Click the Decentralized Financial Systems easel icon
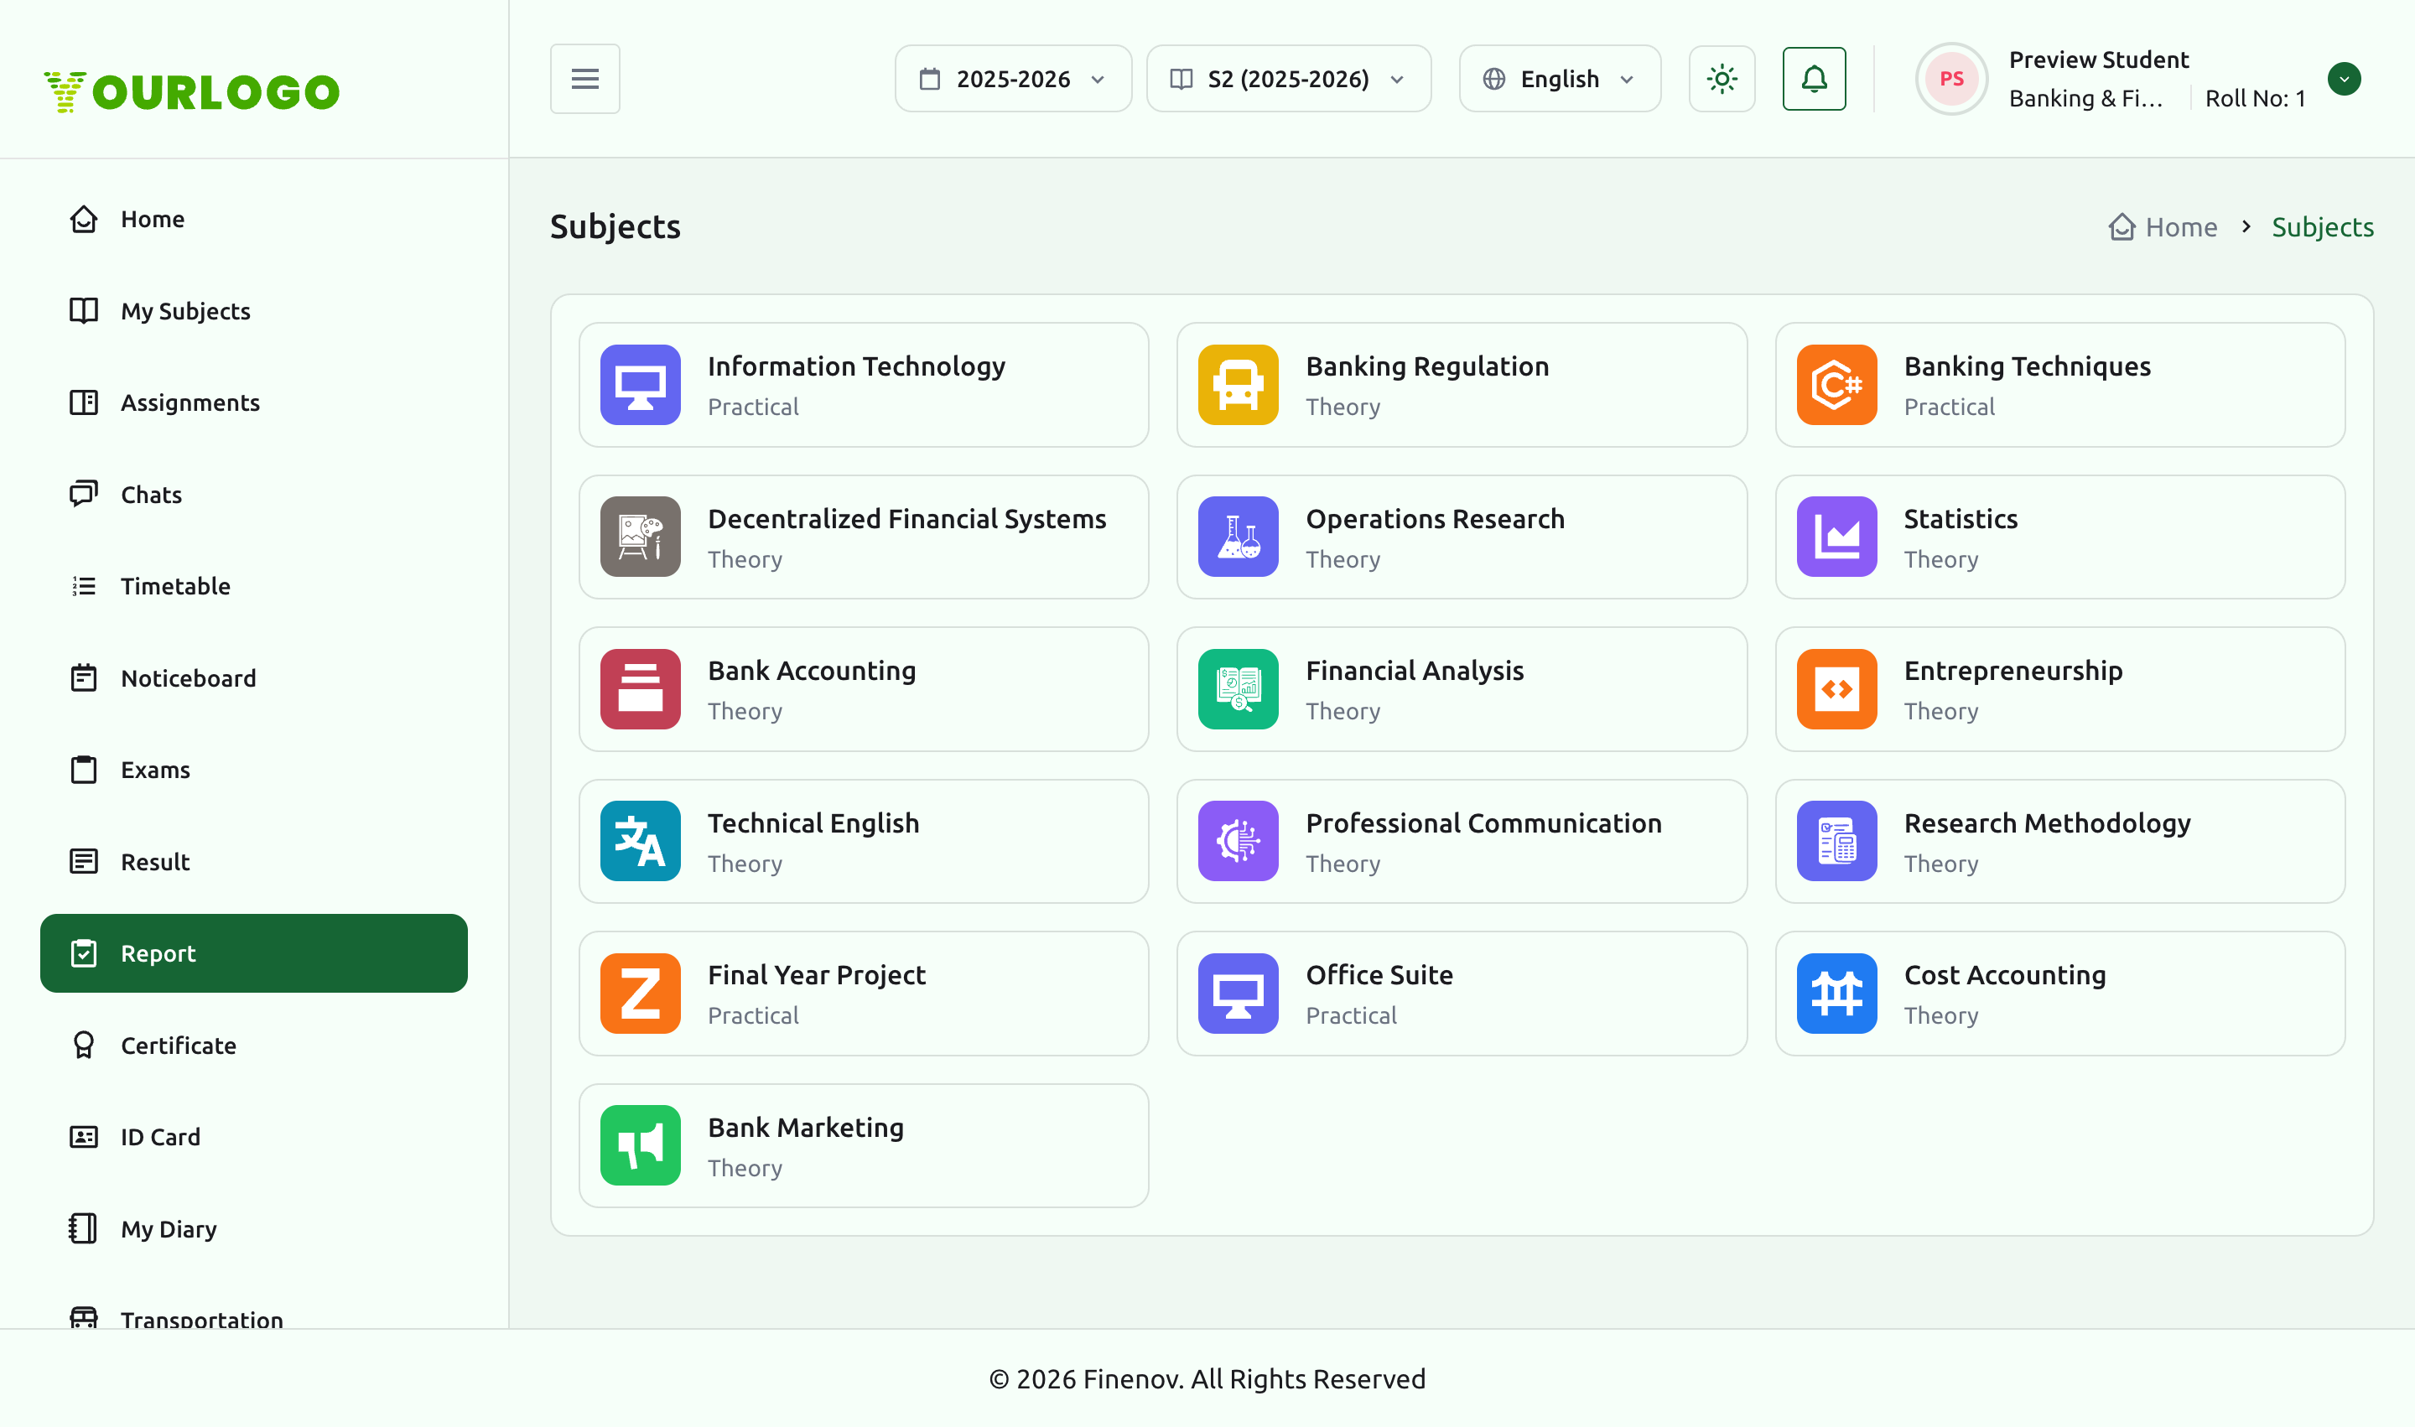This screenshot has width=2415, height=1427. tap(641, 537)
